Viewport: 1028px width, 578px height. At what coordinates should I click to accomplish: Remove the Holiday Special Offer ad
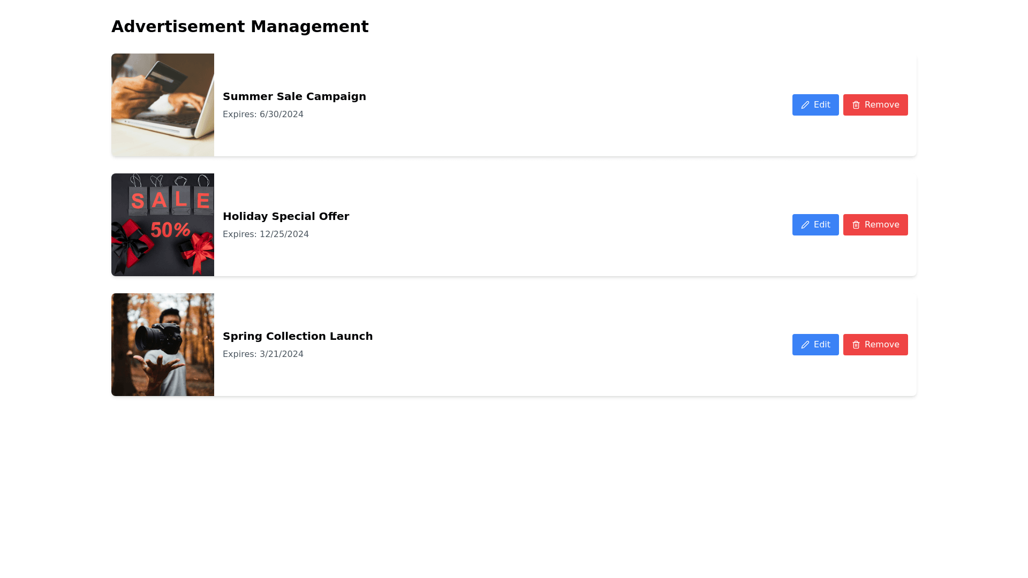coord(875,225)
